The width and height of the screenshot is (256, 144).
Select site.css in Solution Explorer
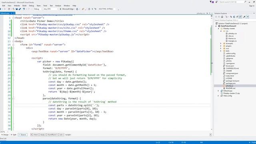[231, 36]
